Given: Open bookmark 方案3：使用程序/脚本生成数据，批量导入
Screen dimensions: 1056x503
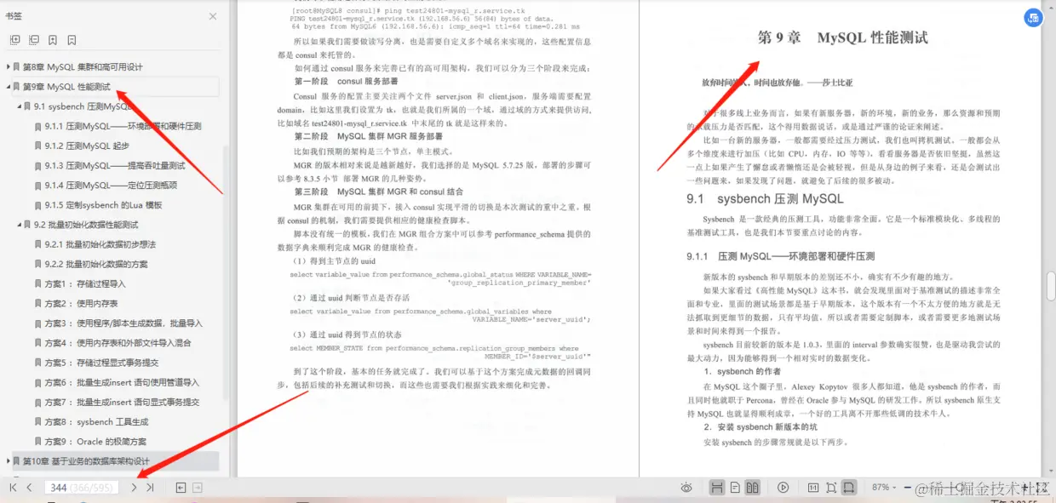Looking at the screenshot, I should pyautogui.click(x=123, y=323).
